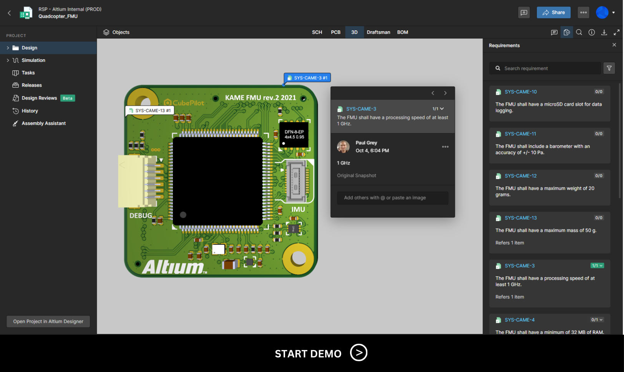
Task: Expand the Simulation tree item
Action: (x=8, y=60)
